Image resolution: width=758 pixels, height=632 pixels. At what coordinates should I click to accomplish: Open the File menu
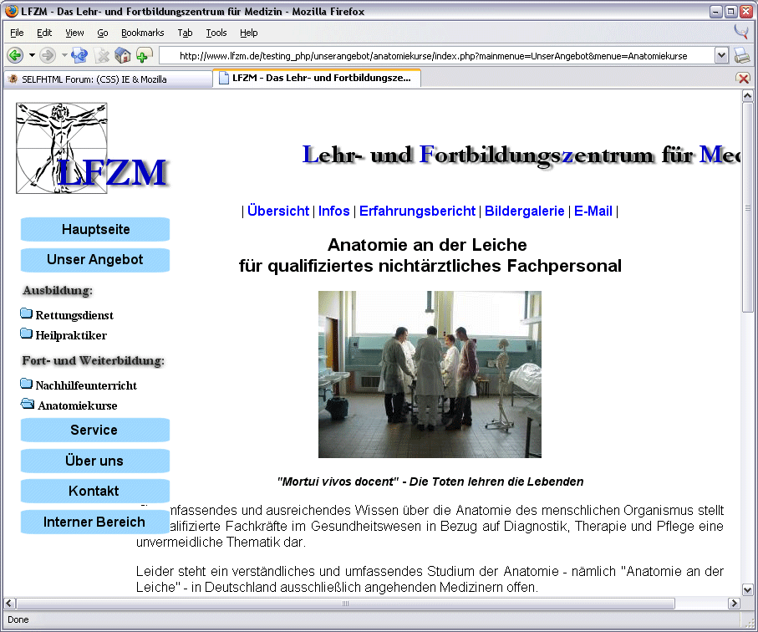[x=17, y=33]
